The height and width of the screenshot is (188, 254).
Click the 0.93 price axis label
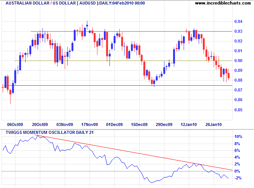[239, 31]
